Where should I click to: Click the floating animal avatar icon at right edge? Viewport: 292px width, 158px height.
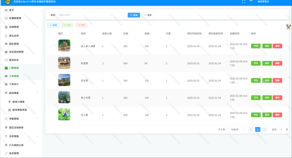(289, 27)
